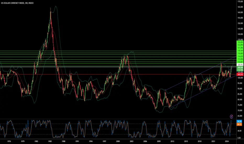Click the 17d 16h countdown label
The height and width of the screenshot is (144, 244).
pos(240,70)
